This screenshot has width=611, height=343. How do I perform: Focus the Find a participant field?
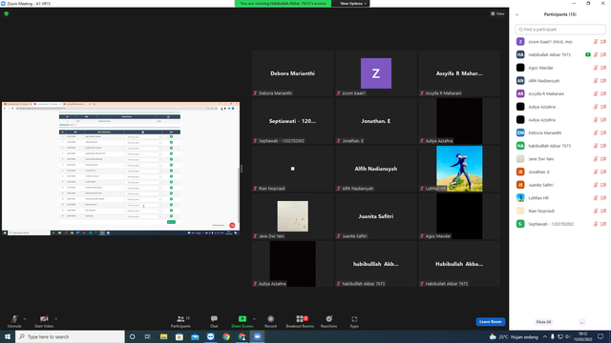click(560, 30)
